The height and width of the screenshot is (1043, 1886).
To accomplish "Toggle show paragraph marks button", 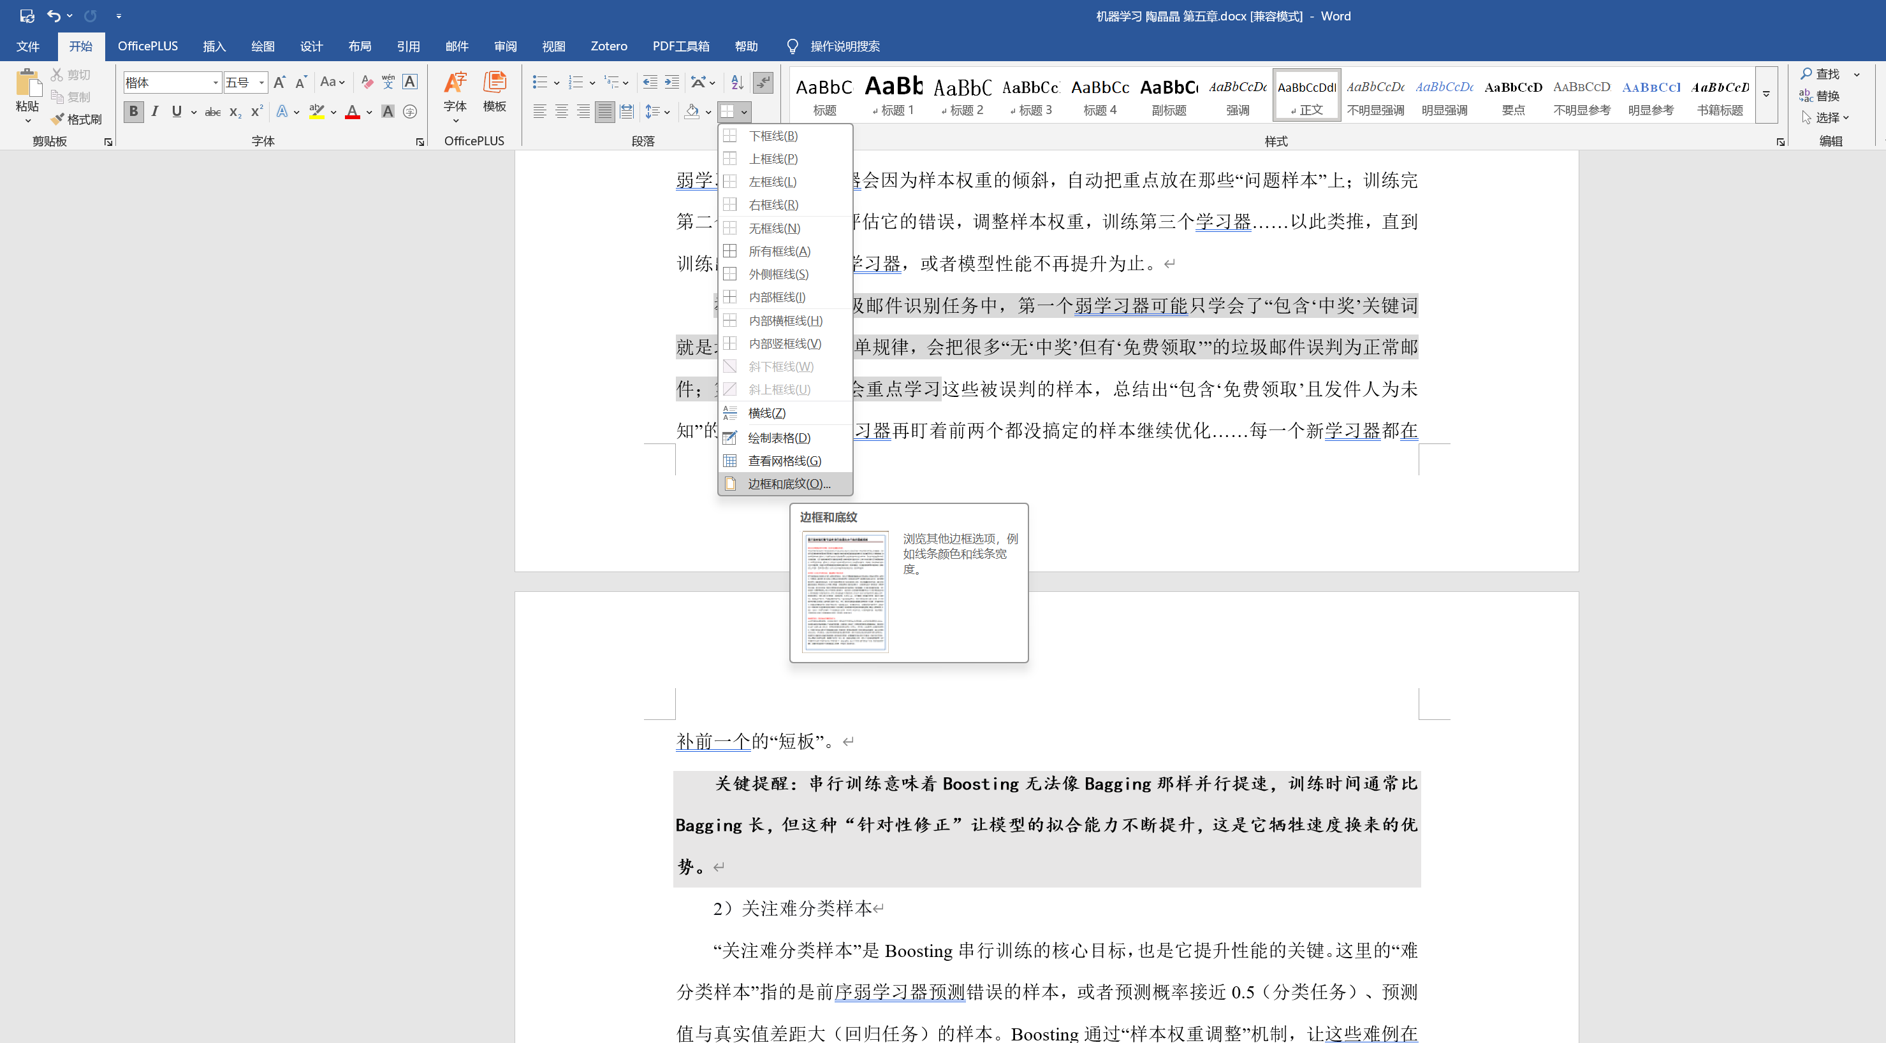I will point(763,82).
